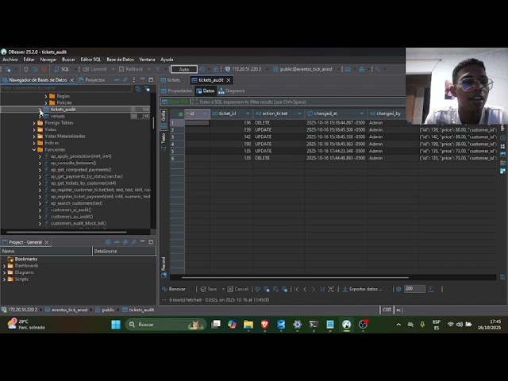Click the ticket_id column header
This screenshot has height=381, width=508.
pos(228,114)
